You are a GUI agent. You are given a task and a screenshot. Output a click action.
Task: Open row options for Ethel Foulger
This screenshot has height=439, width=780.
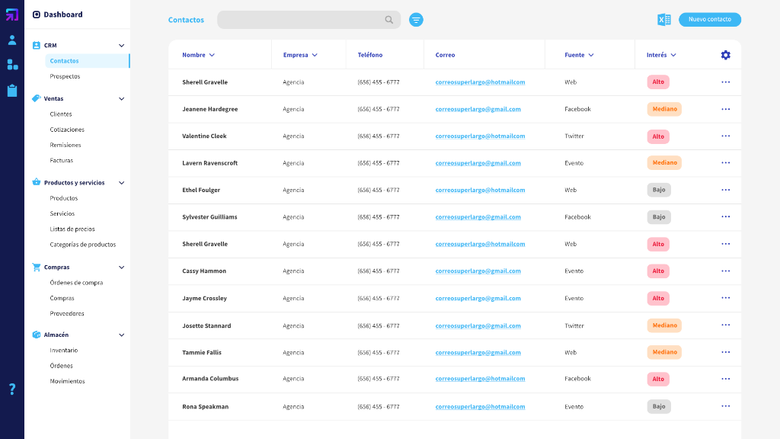click(x=726, y=190)
